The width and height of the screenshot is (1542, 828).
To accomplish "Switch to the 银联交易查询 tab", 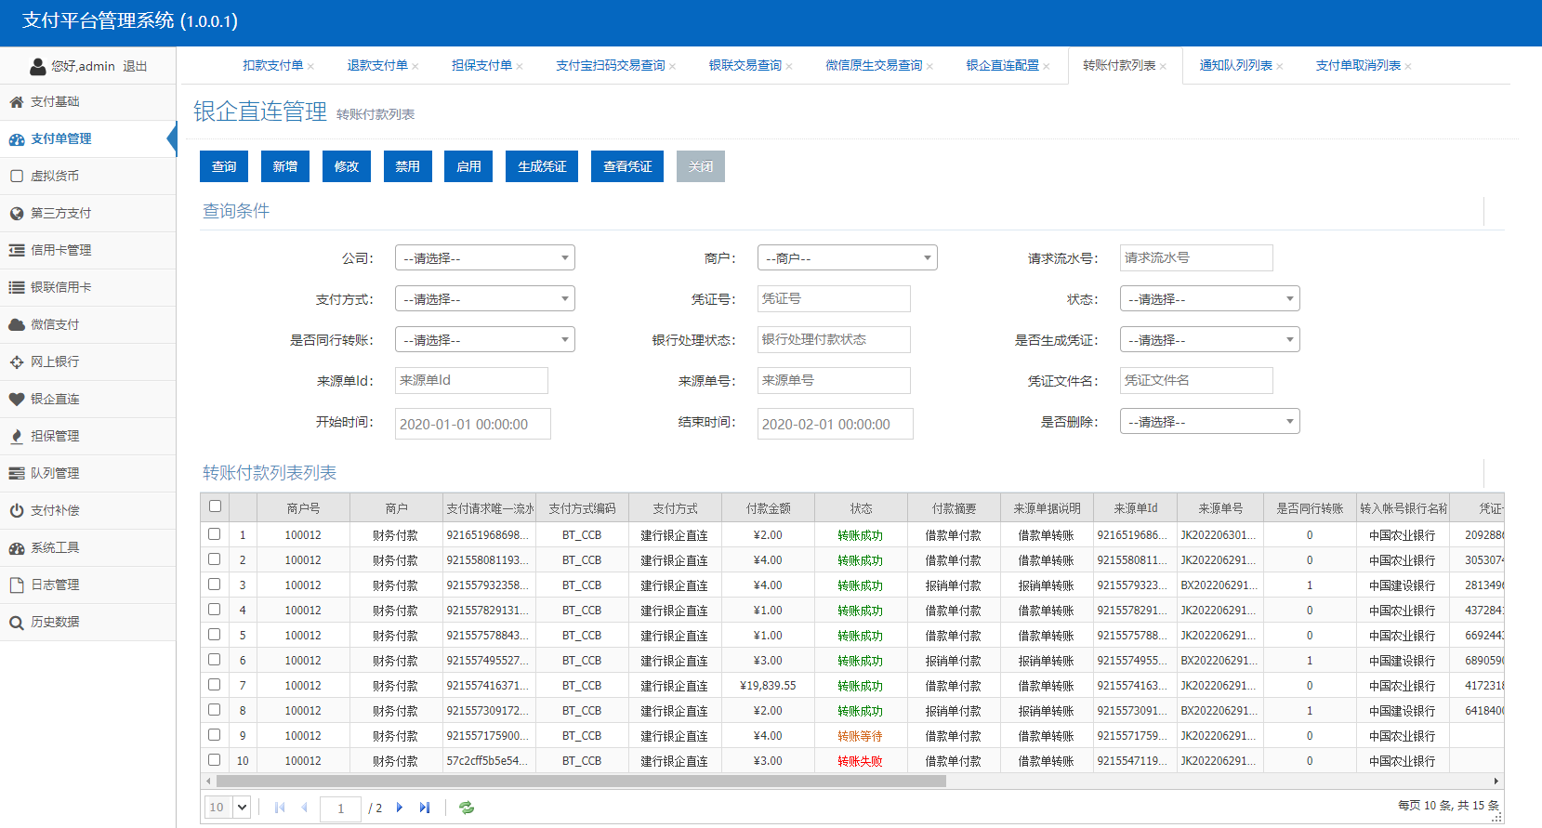I will click(x=745, y=66).
